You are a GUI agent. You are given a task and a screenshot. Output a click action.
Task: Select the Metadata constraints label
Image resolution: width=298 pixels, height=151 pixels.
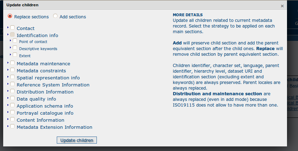pos(41,71)
